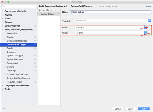Open the Clean tool dropdown
Image resolution: width=153 pixels, height=112 pixels.
(111, 33)
